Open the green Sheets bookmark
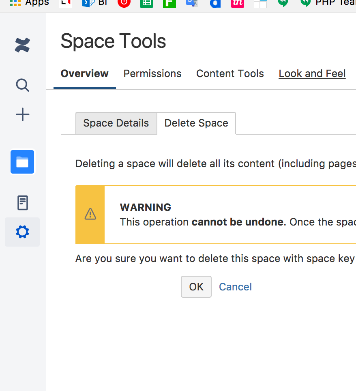The image size is (356, 391). tap(147, 3)
